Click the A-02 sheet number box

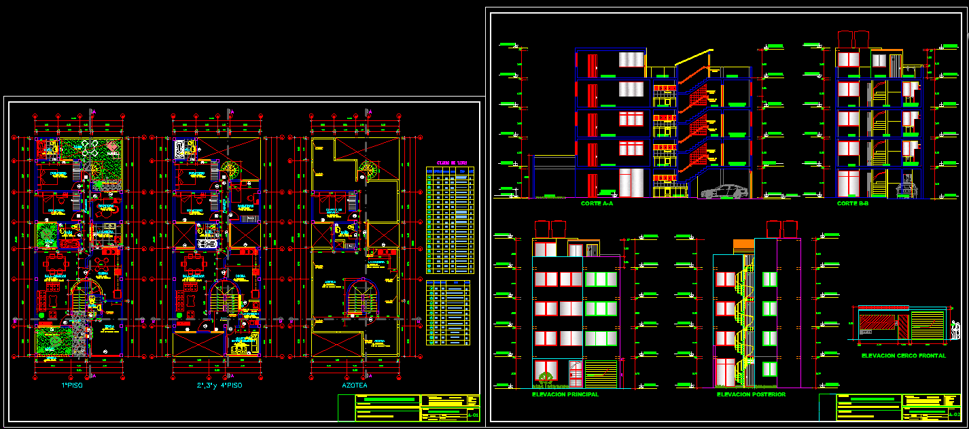[953, 413]
